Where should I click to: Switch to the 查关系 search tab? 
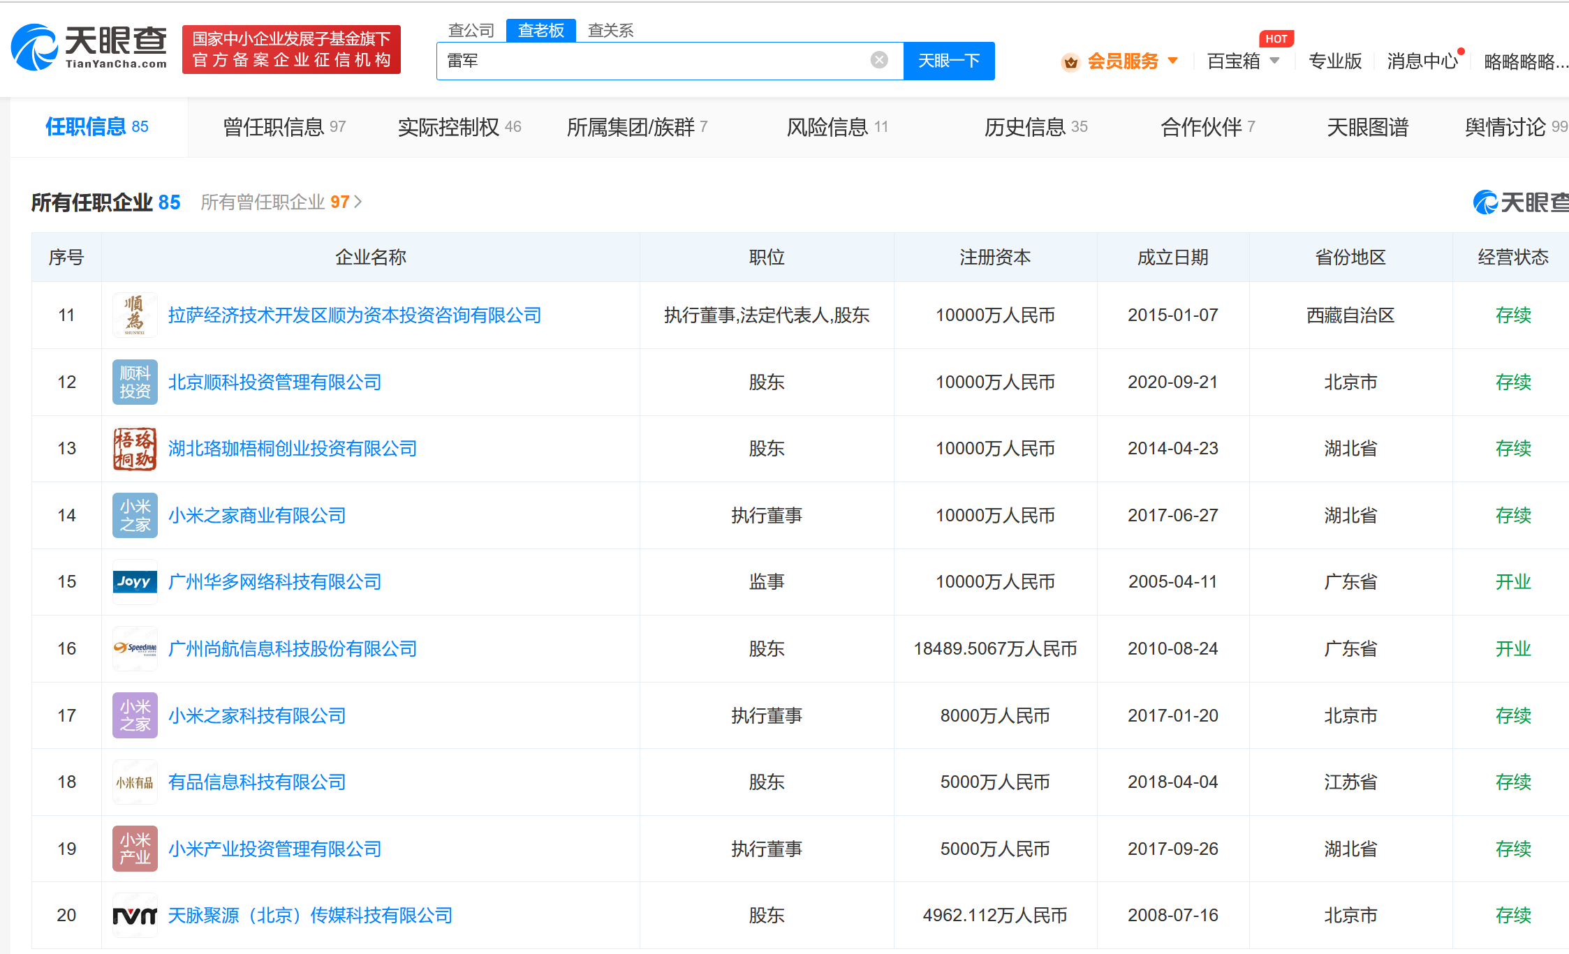[x=610, y=31]
